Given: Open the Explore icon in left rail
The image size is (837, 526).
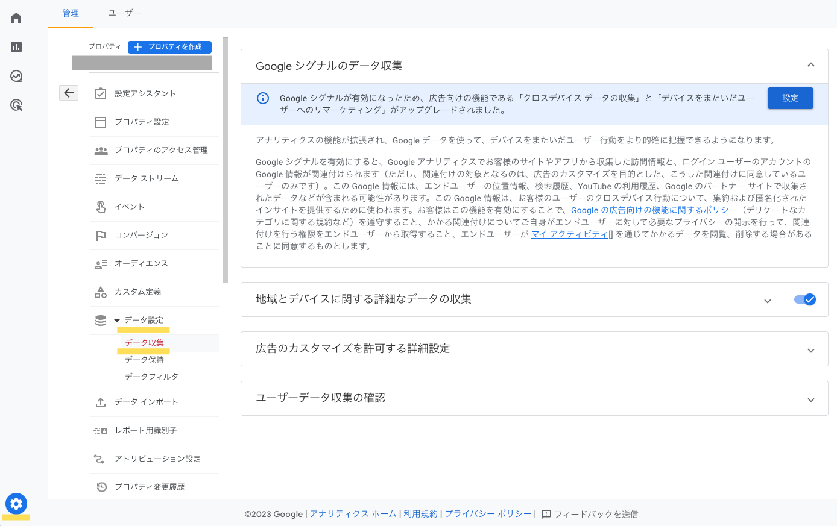Looking at the screenshot, I should coord(16,76).
